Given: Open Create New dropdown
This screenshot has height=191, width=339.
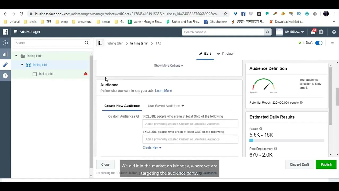Looking at the screenshot, I should coord(152,147).
